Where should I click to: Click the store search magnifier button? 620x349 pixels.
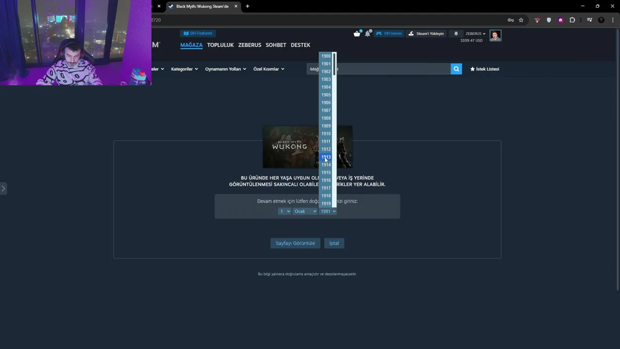click(x=456, y=69)
